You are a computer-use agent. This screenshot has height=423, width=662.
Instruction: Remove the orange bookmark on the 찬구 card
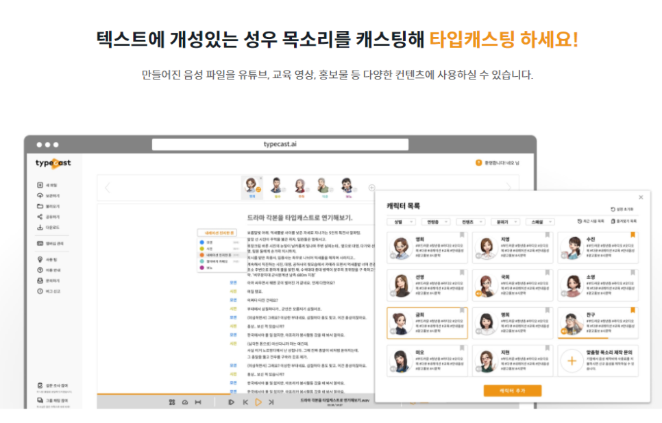pos(633,311)
